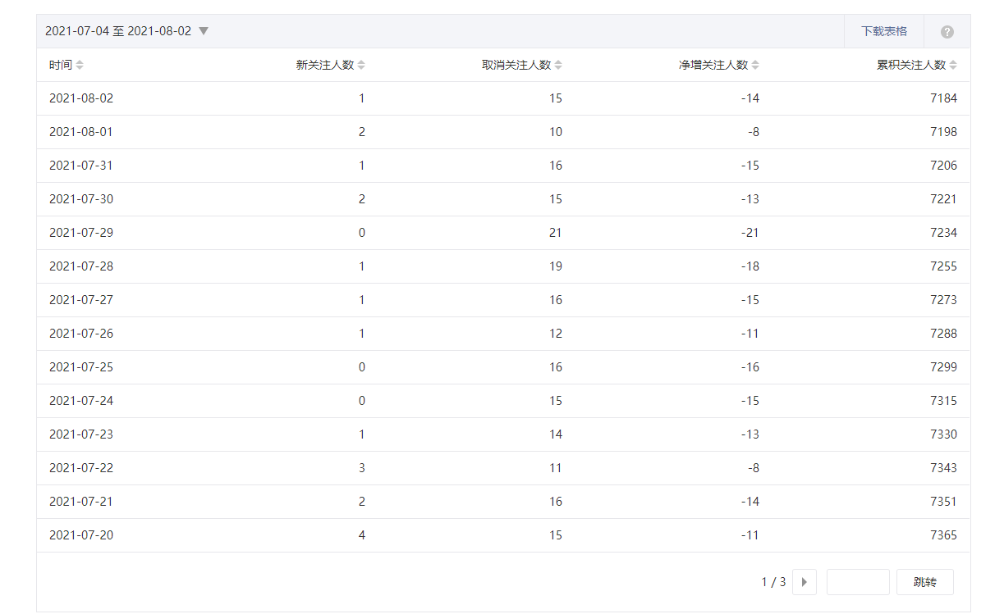Sort by 时间 column arrows

tap(80, 65)
